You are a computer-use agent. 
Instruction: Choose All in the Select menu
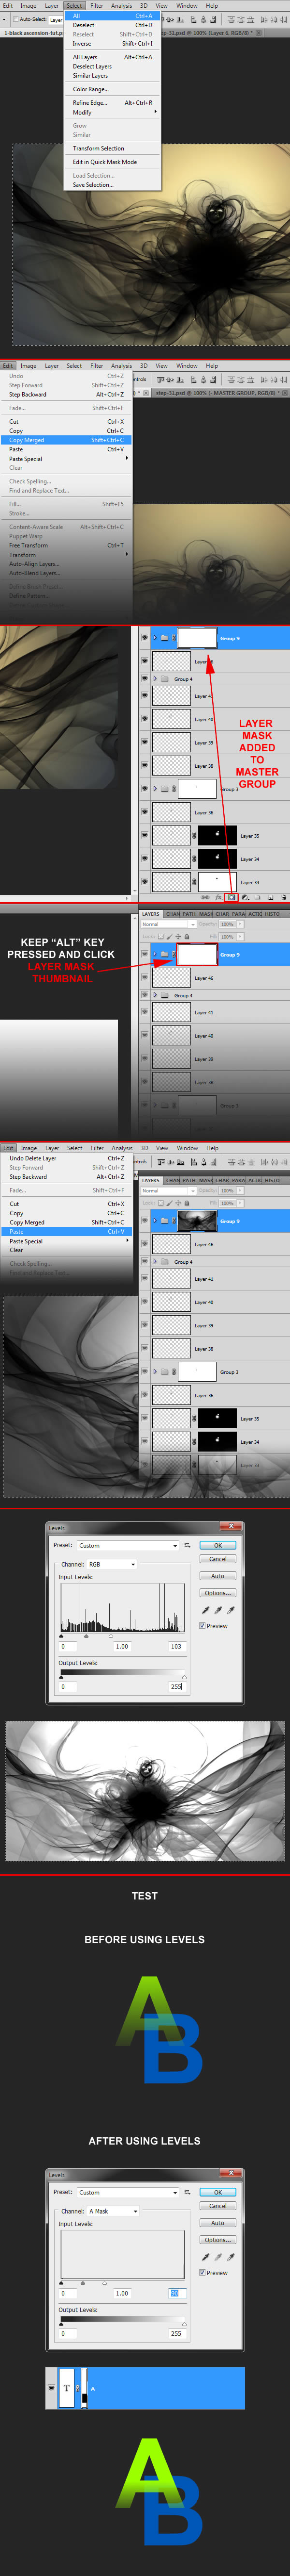[112, 16]
